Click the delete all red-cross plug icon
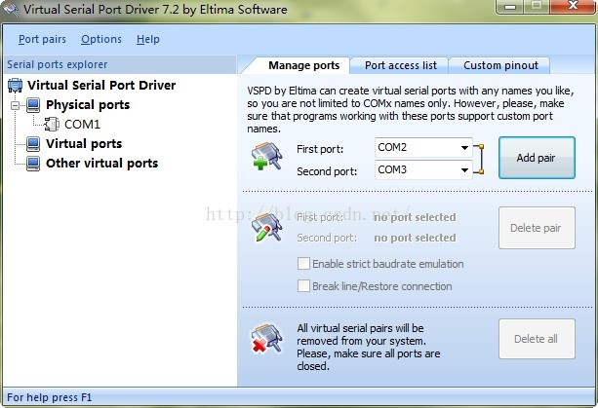The image size is (598, 408). point(266,338)
